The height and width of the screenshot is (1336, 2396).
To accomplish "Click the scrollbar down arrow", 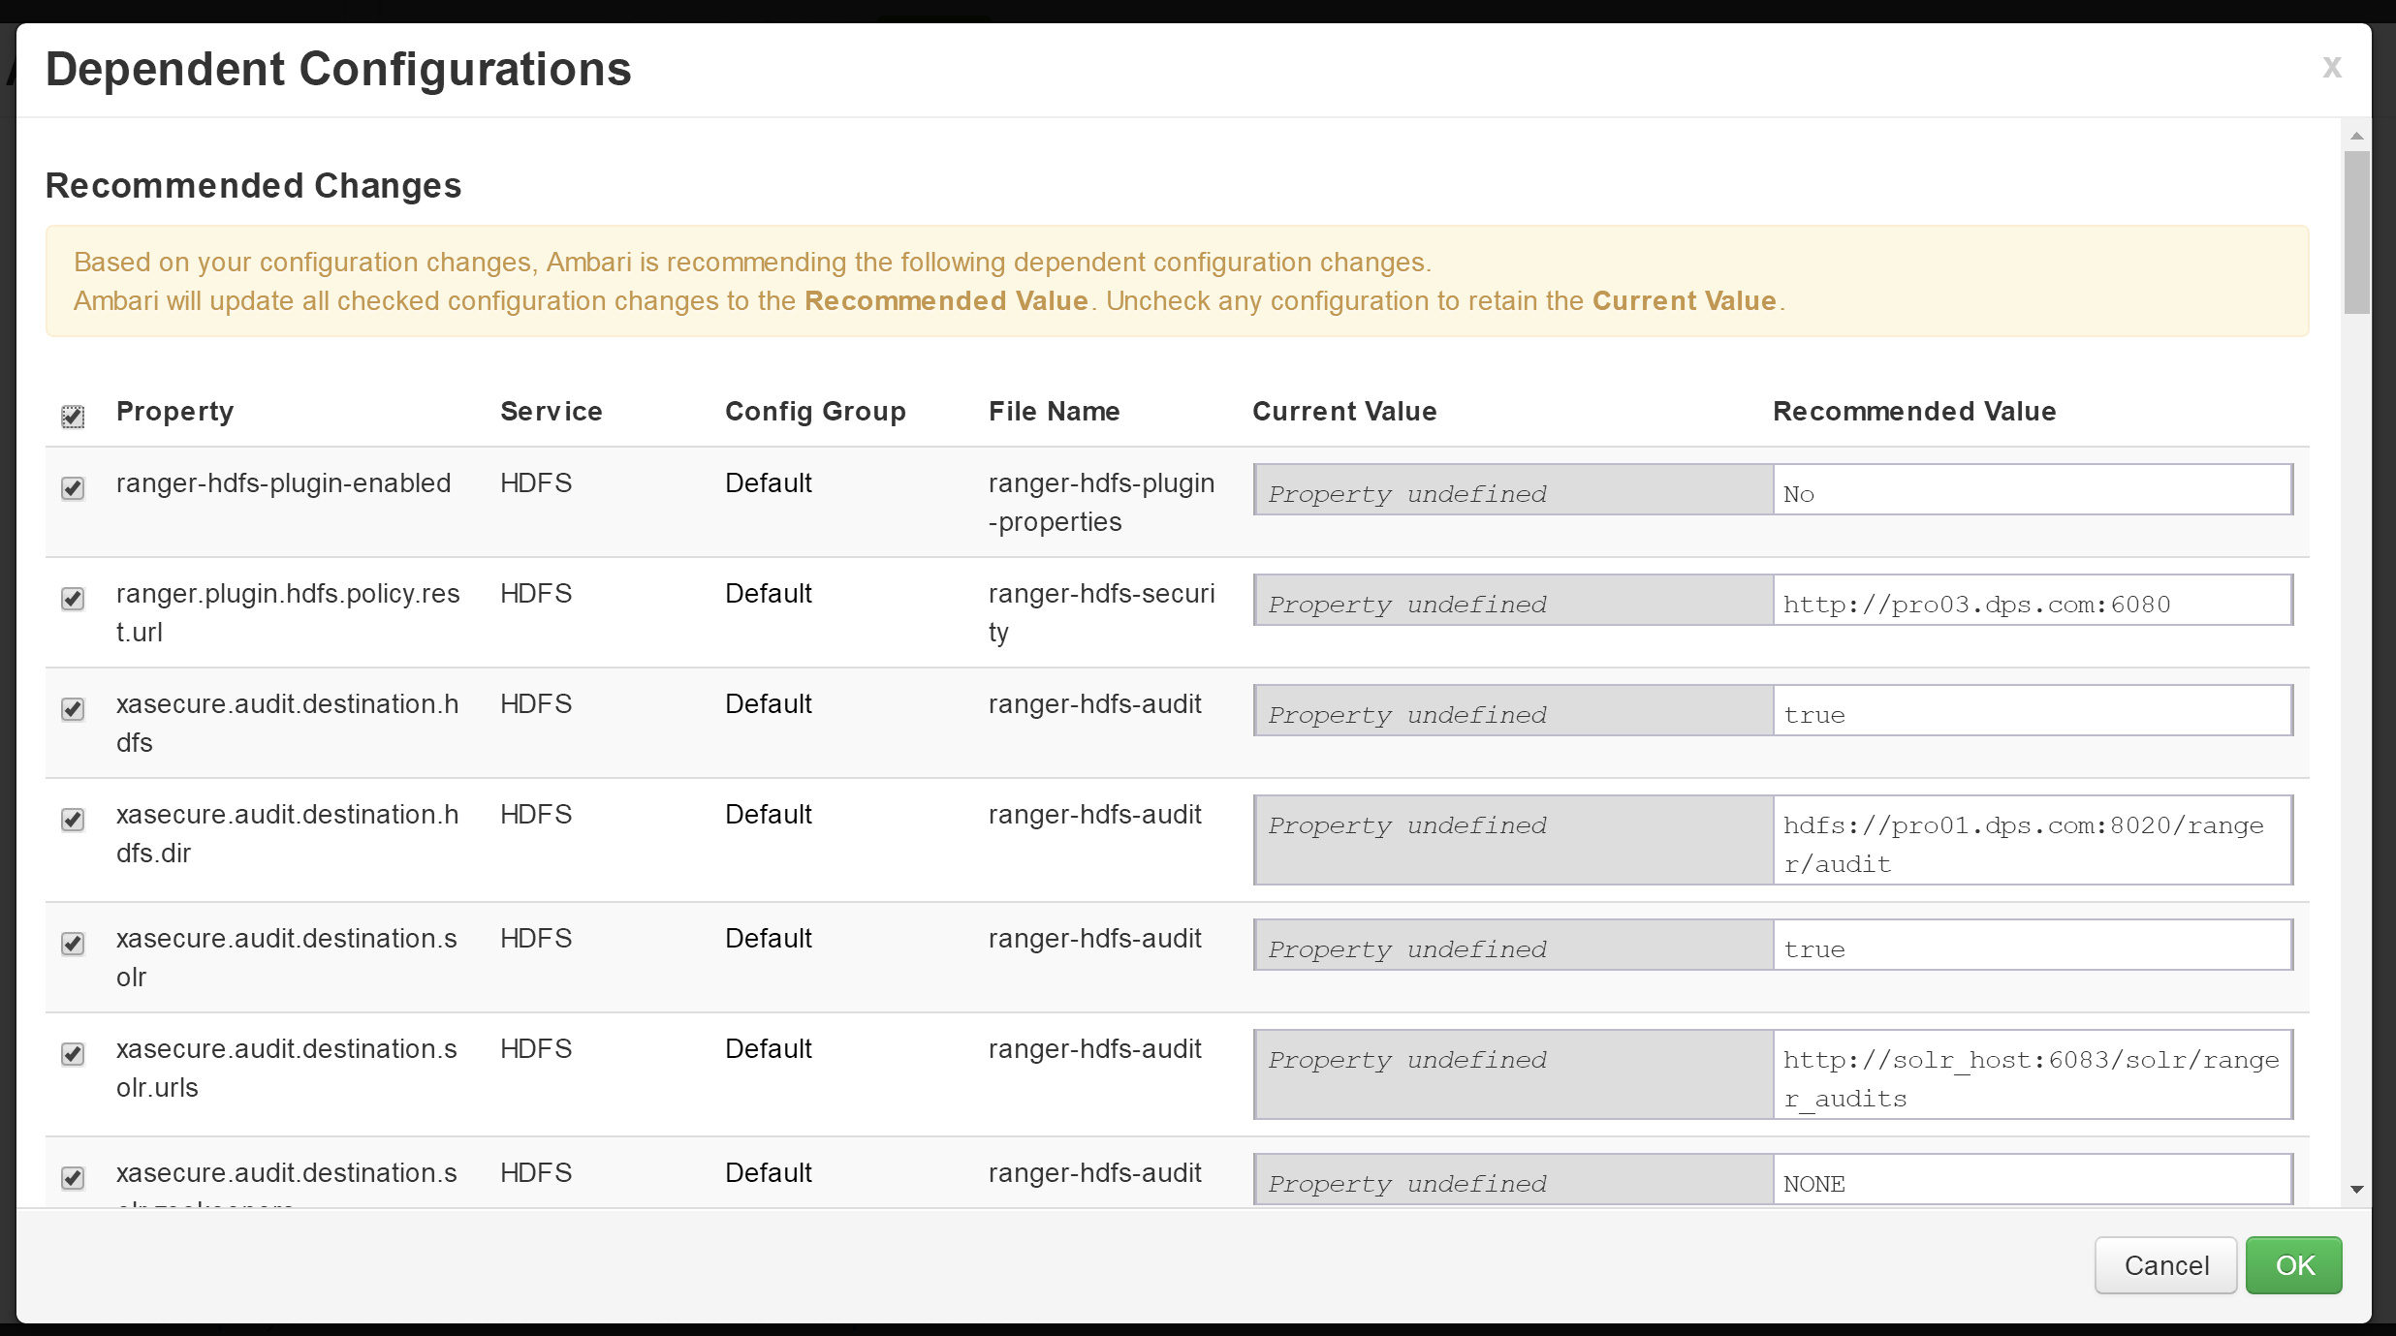I will 2356,1189.
